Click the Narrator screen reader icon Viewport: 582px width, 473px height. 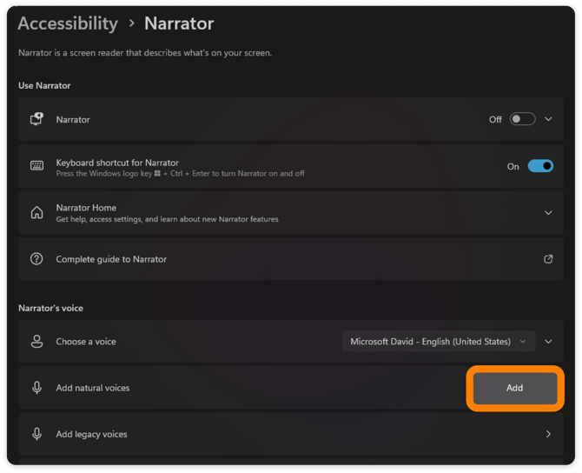tap(36, 119)
